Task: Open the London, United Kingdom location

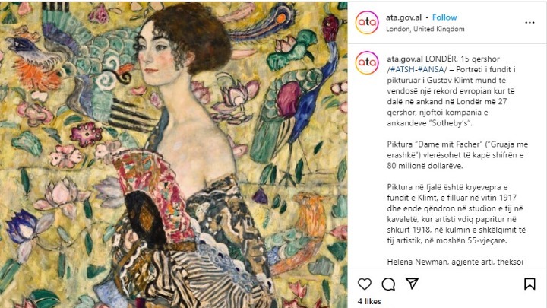Action: [x=425, y=29]
